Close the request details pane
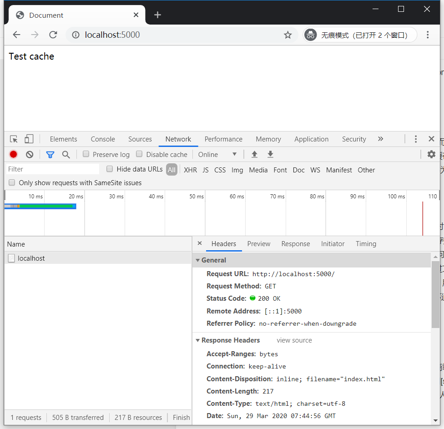Image resolution: width=444 pixels, height=429 pixels. (x=200, y=243)
